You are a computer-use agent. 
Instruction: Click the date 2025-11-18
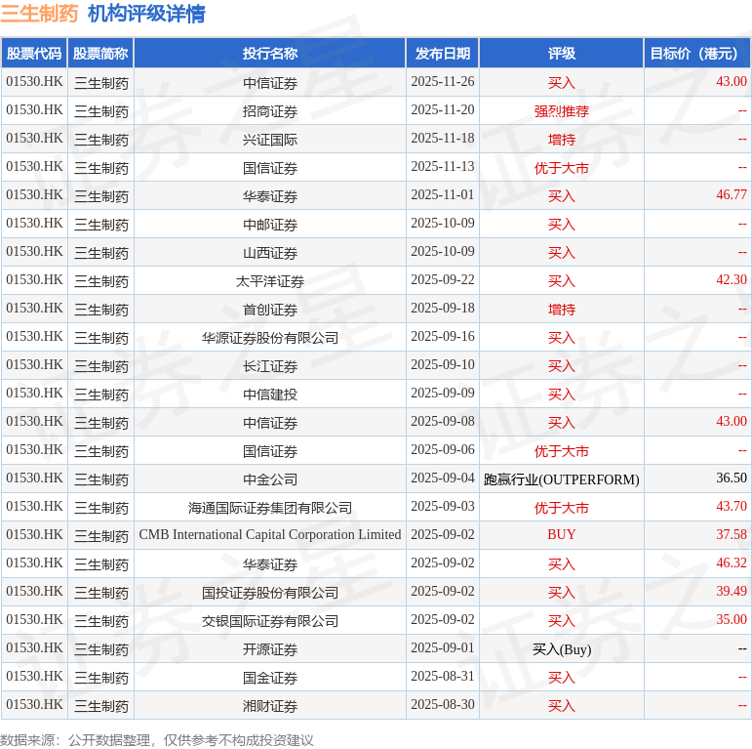click(x=443, y=139)
